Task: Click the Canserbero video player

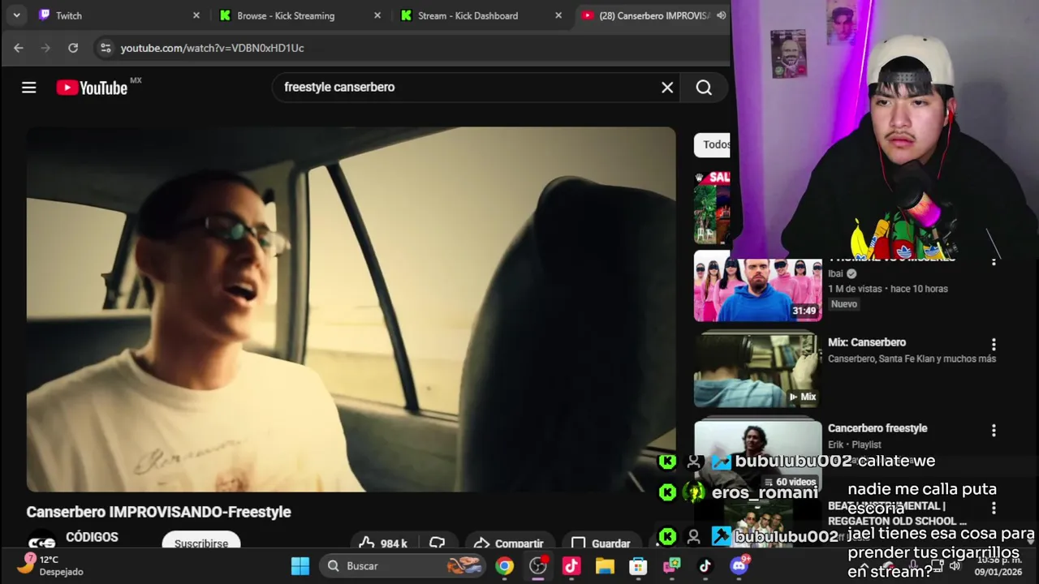Action: click(x=351, y=309)
